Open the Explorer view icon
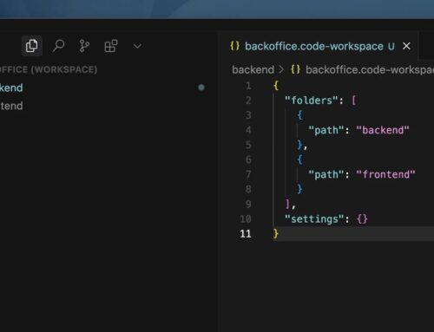Viewport: 434px width, 332px height. (x=31, y=46)
